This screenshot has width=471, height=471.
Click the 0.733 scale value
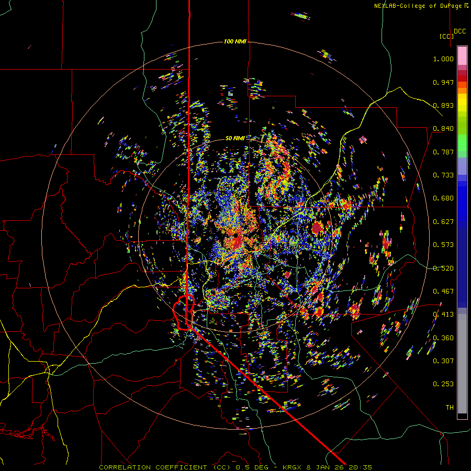443,175
